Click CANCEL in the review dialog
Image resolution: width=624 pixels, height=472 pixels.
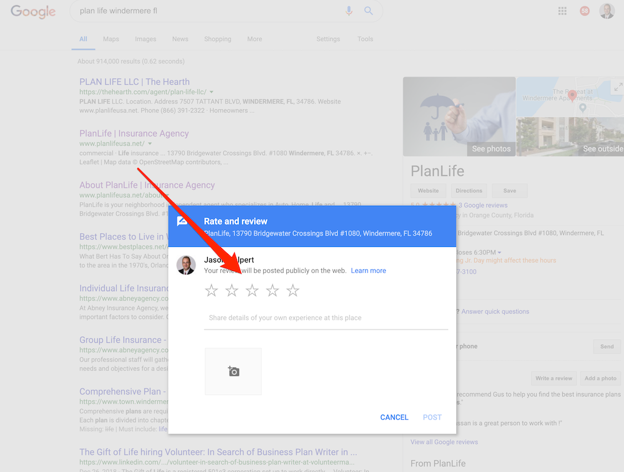[x=394, y=417]
